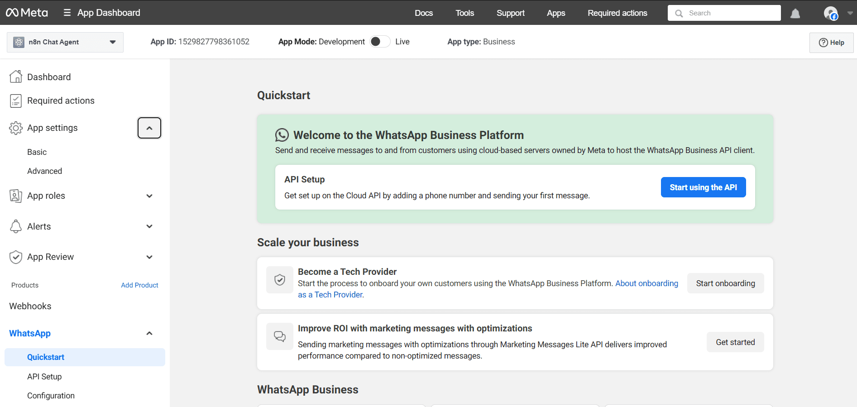The height and width of the screenshot is (407, 857).
Task: Expand the Alerts section
Action: (149, 226)
